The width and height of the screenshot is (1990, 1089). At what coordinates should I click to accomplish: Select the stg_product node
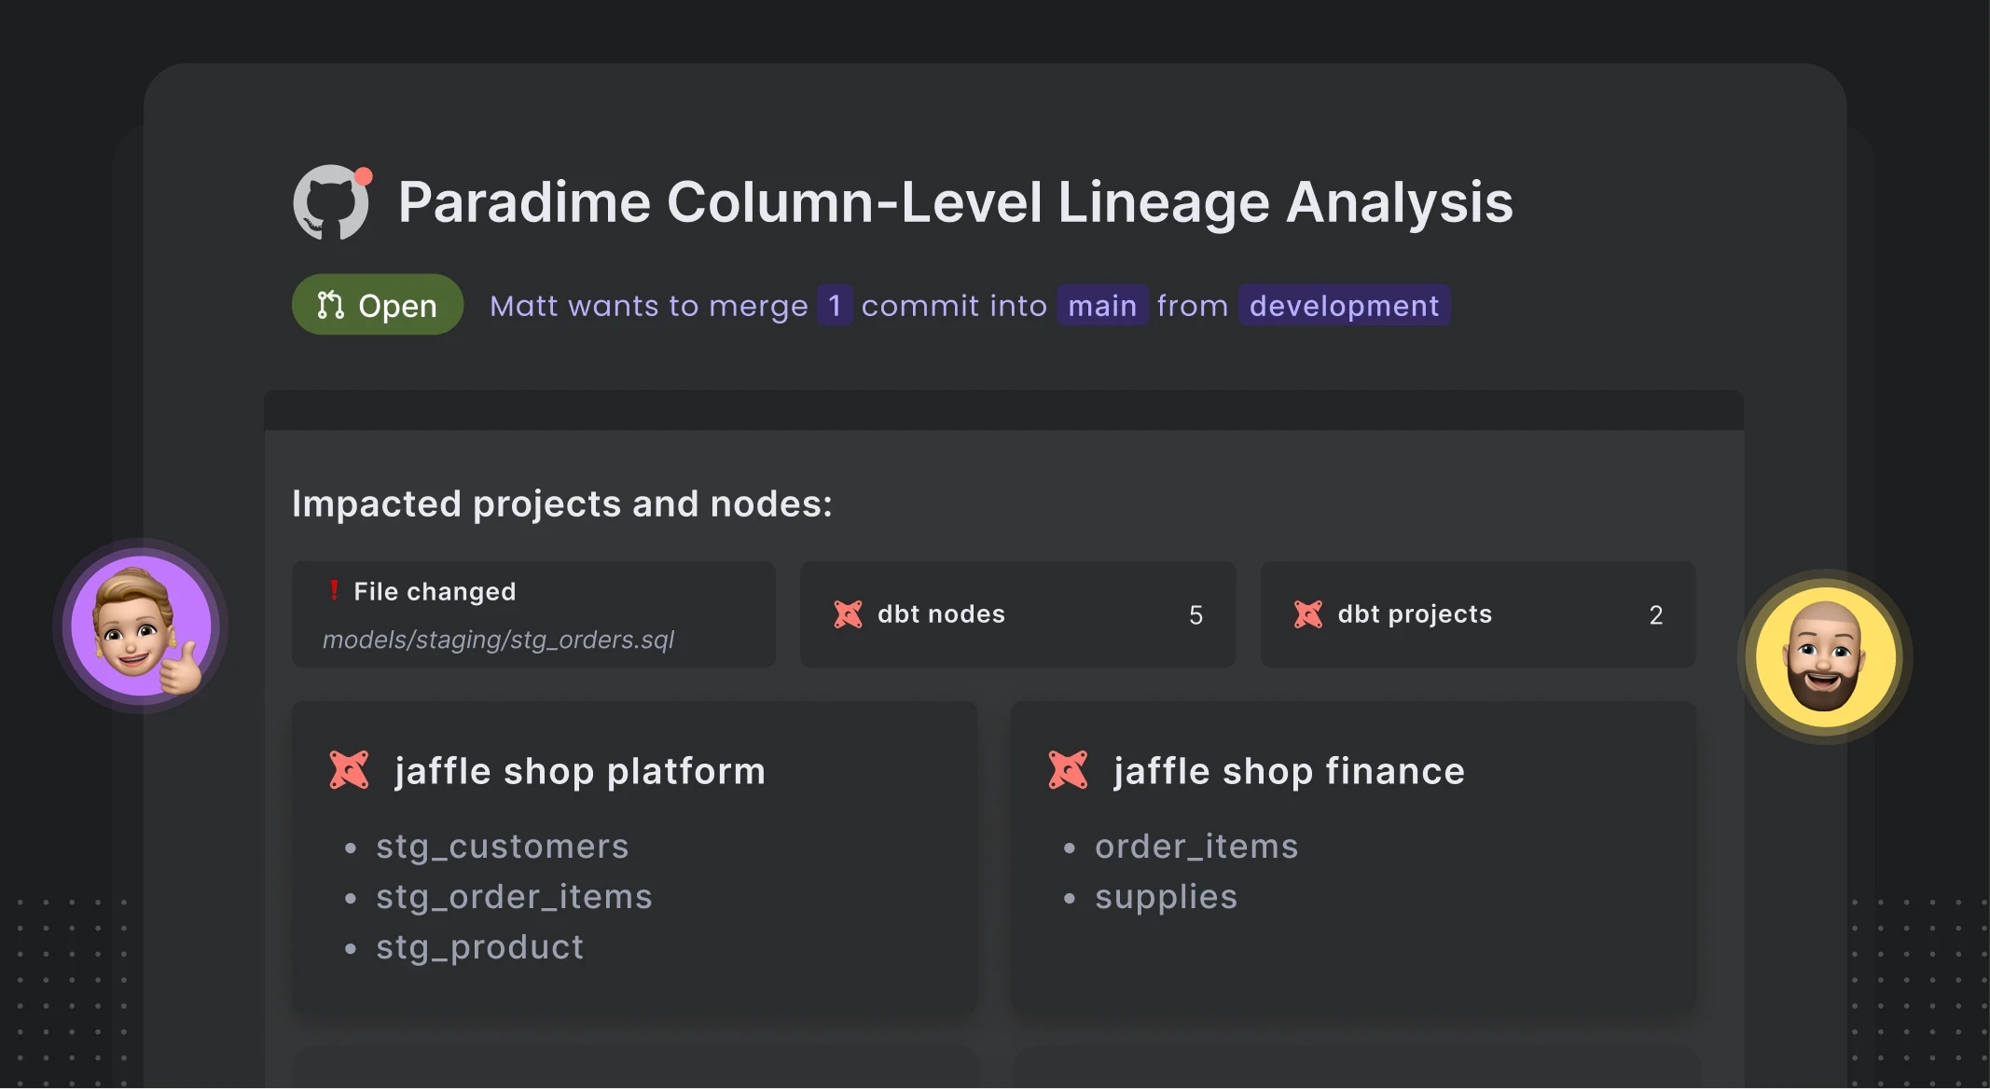pyautogui.click(x=479, y=947)
